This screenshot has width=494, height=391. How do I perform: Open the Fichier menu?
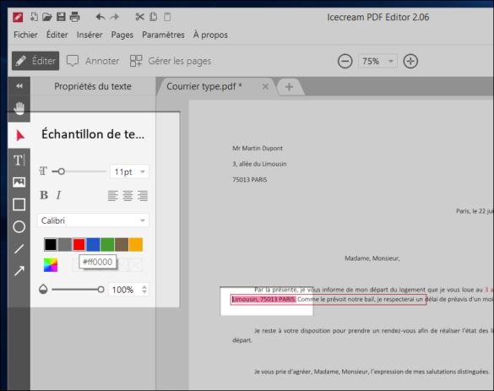pyautogui.click(x=25, y=35)
